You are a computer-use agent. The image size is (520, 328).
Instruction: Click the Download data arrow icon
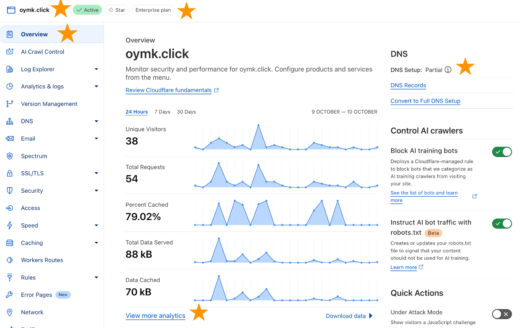pos(370,316)
